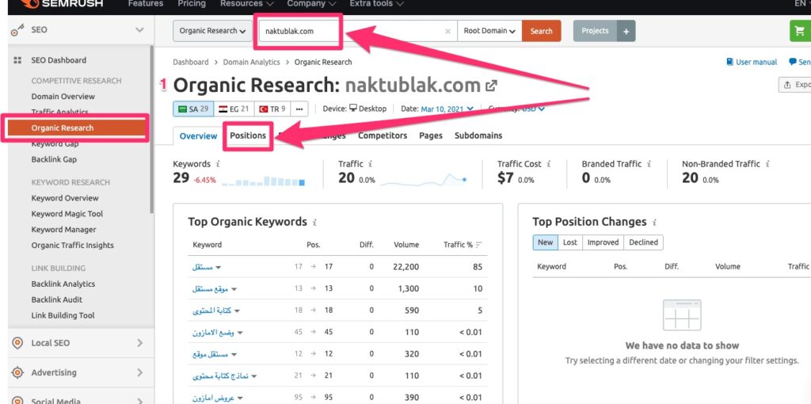Screen dimensions: 811x404
Task: Switch to the Competitors tab
Action: click(383, 135)
